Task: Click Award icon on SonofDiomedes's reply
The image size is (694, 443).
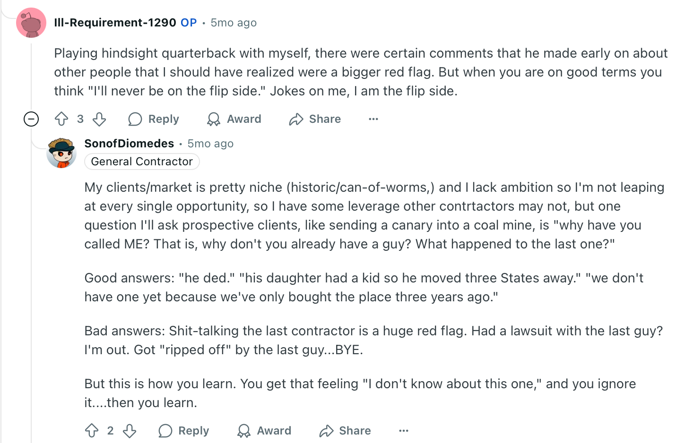Action: coord(244,431)
